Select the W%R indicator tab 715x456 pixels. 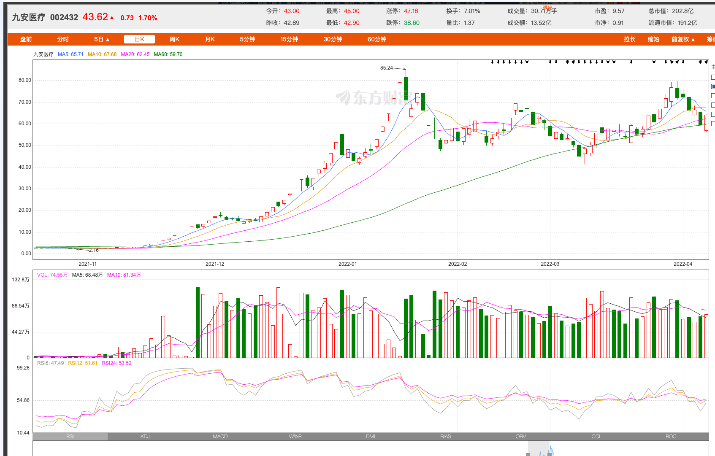pos(295,437)
